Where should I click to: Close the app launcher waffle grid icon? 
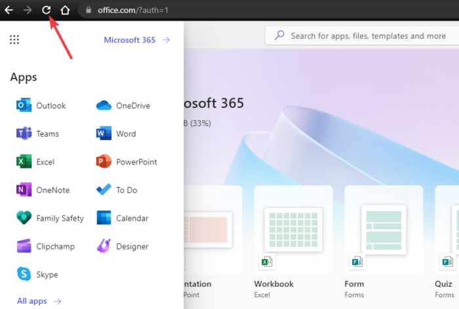pos(14,39)
